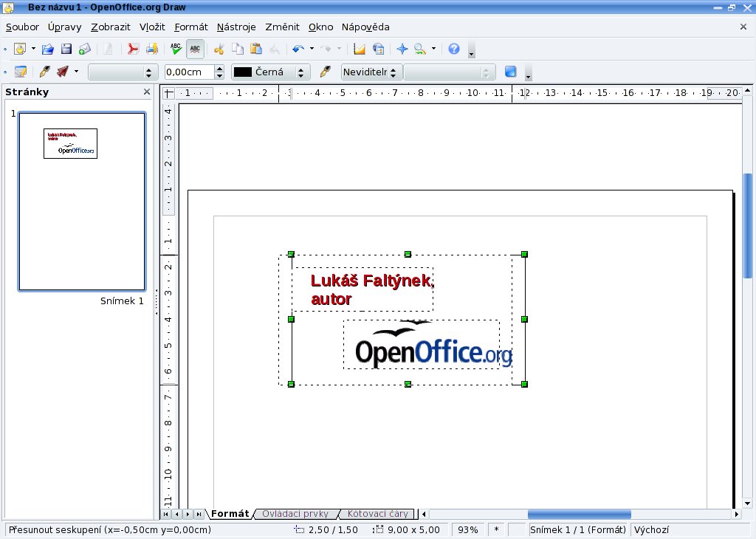Jump to first layer tab button
Image resolution: width=756 pixels, height=539 pixels.
click(x=166, y=514)
